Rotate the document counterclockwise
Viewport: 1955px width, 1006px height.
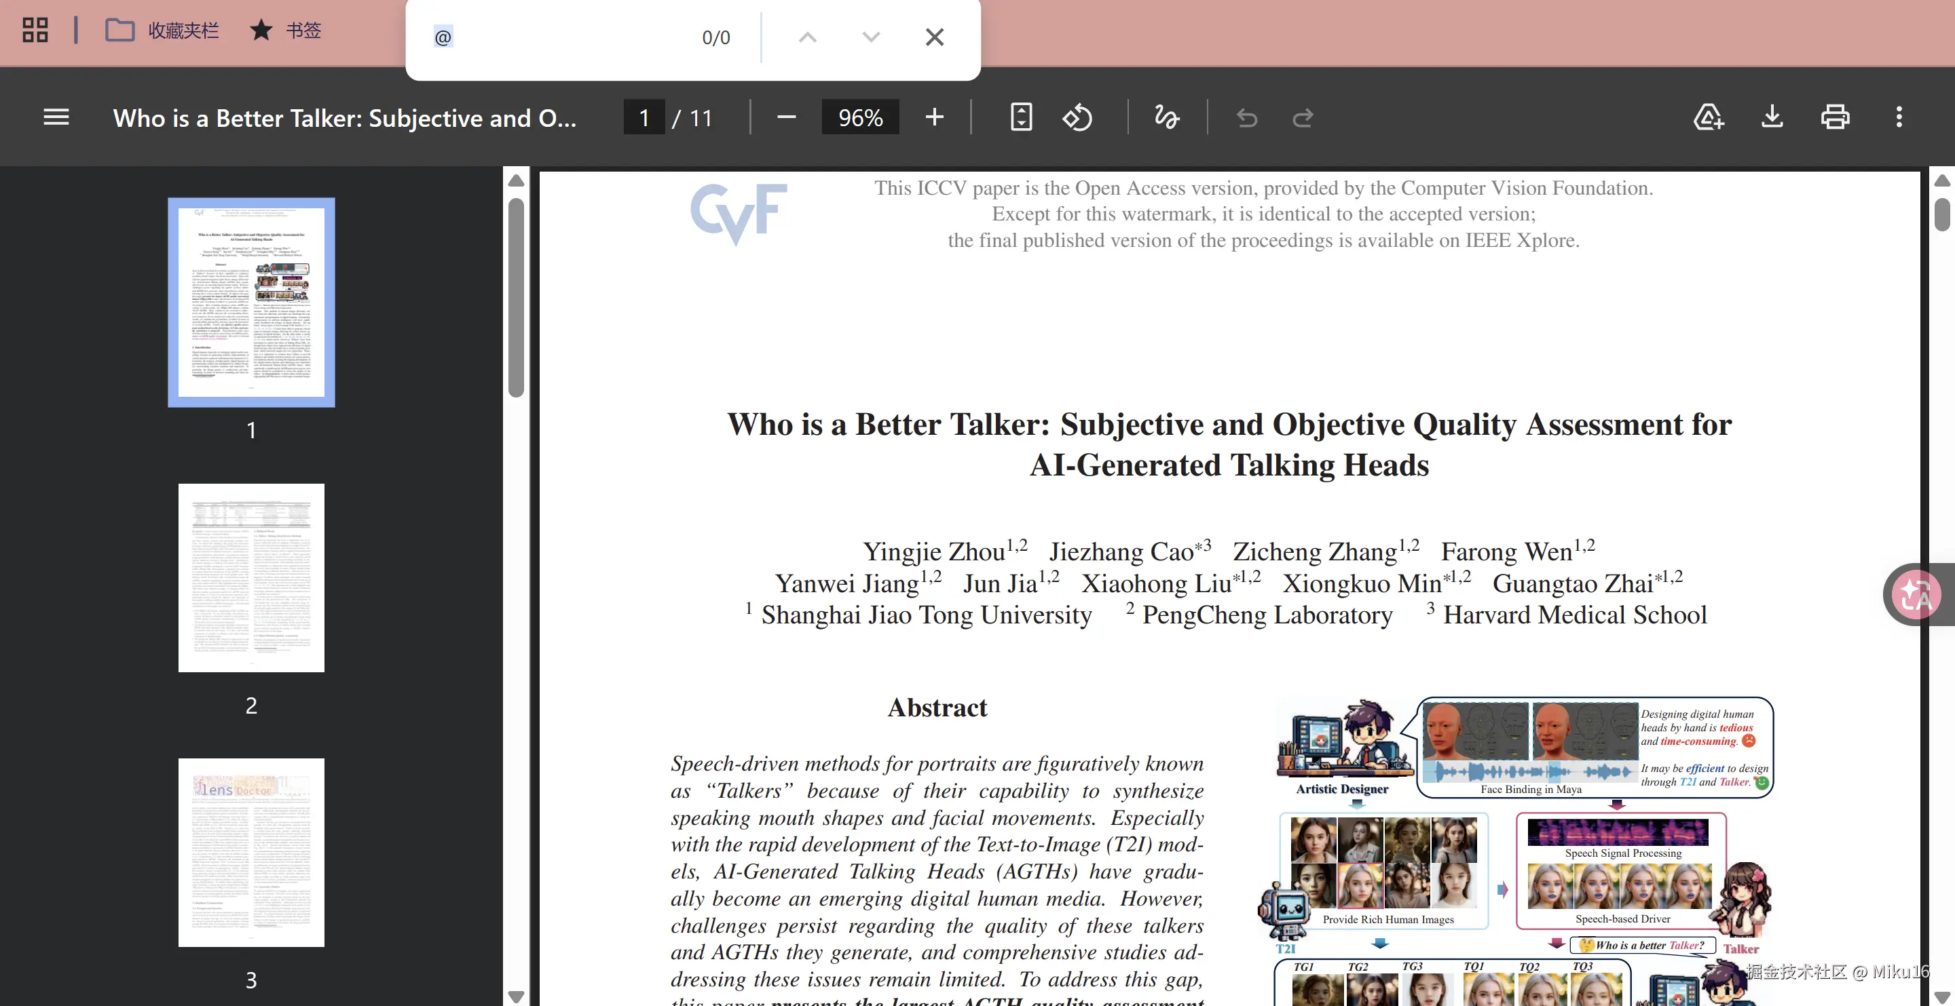point(1077,117)
